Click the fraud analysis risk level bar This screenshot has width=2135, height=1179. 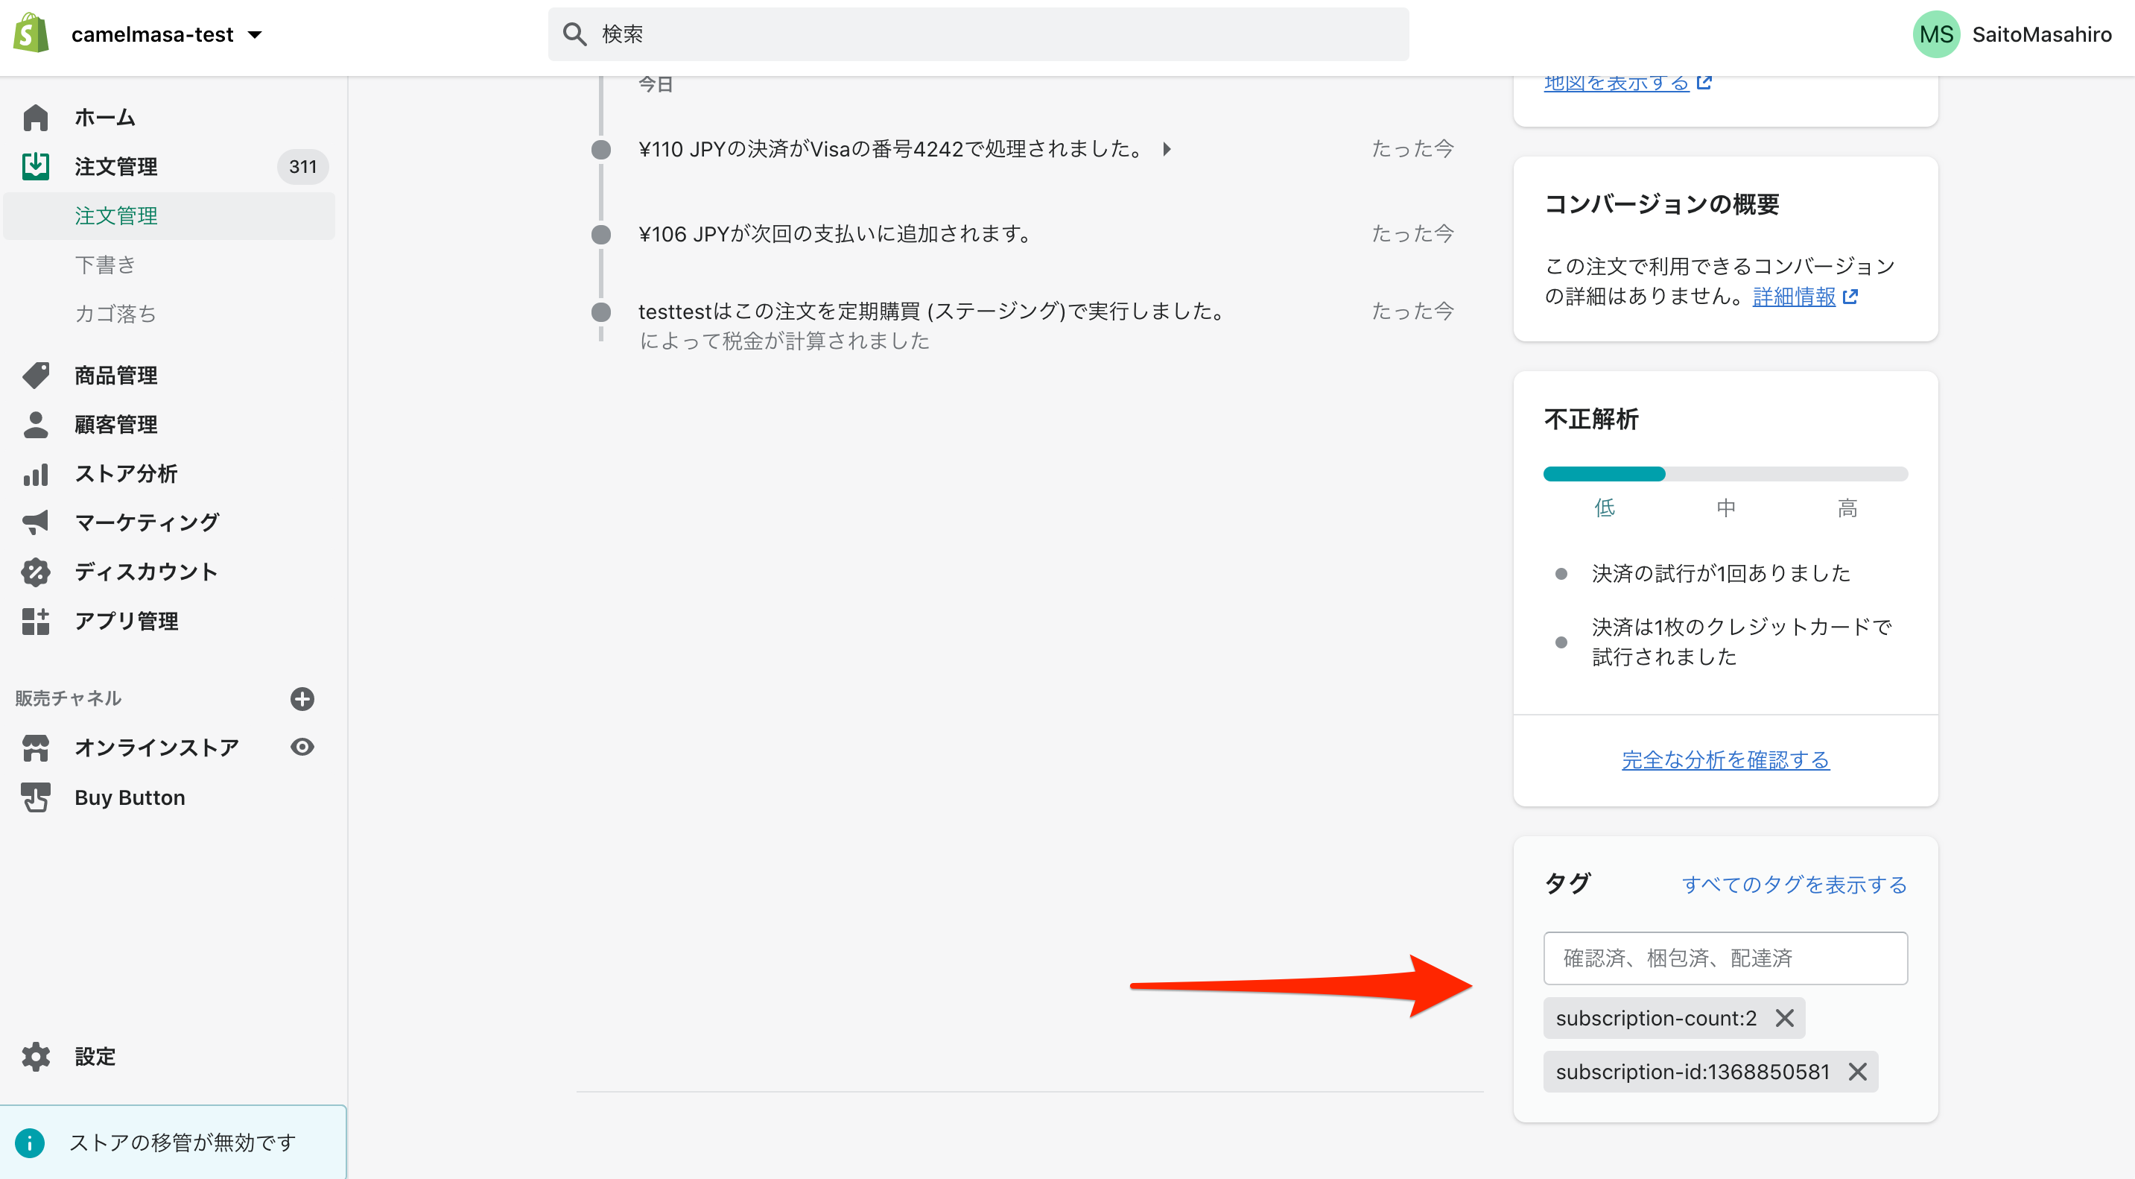pos(1725,474)
